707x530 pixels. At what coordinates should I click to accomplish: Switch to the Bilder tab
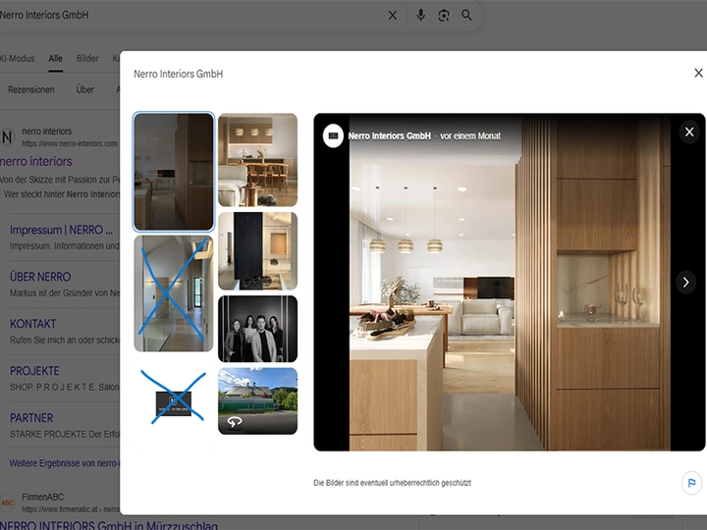[87, 59]
